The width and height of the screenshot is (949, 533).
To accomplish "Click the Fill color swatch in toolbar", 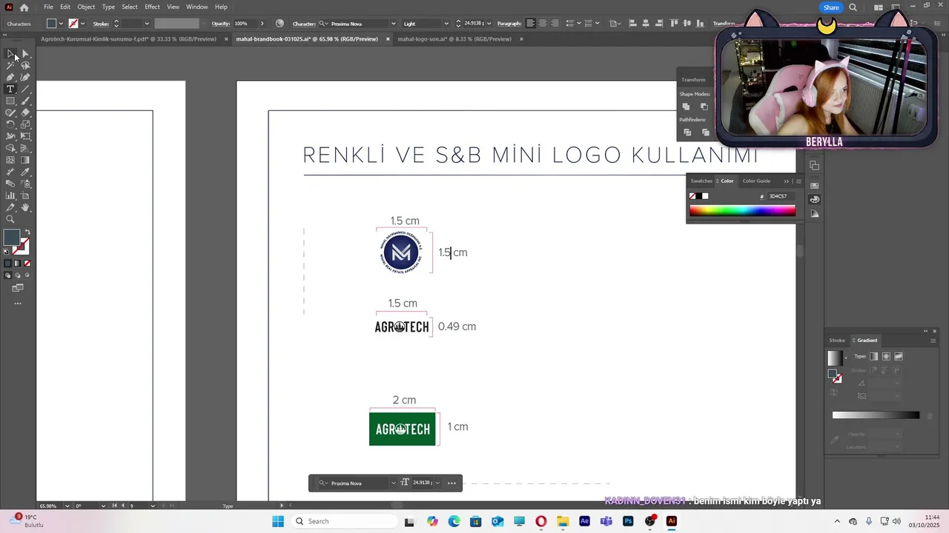I will tap(11, 238).
